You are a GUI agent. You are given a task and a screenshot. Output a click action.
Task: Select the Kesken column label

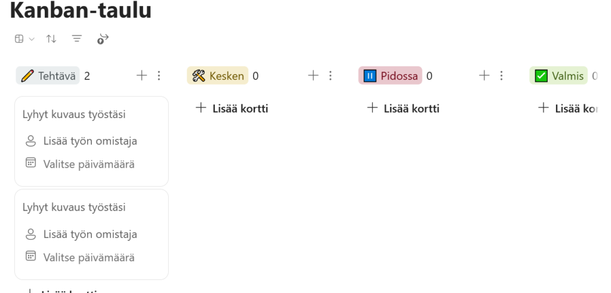218,76
